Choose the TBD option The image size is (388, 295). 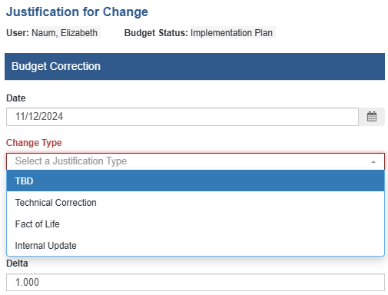[195, 181]
